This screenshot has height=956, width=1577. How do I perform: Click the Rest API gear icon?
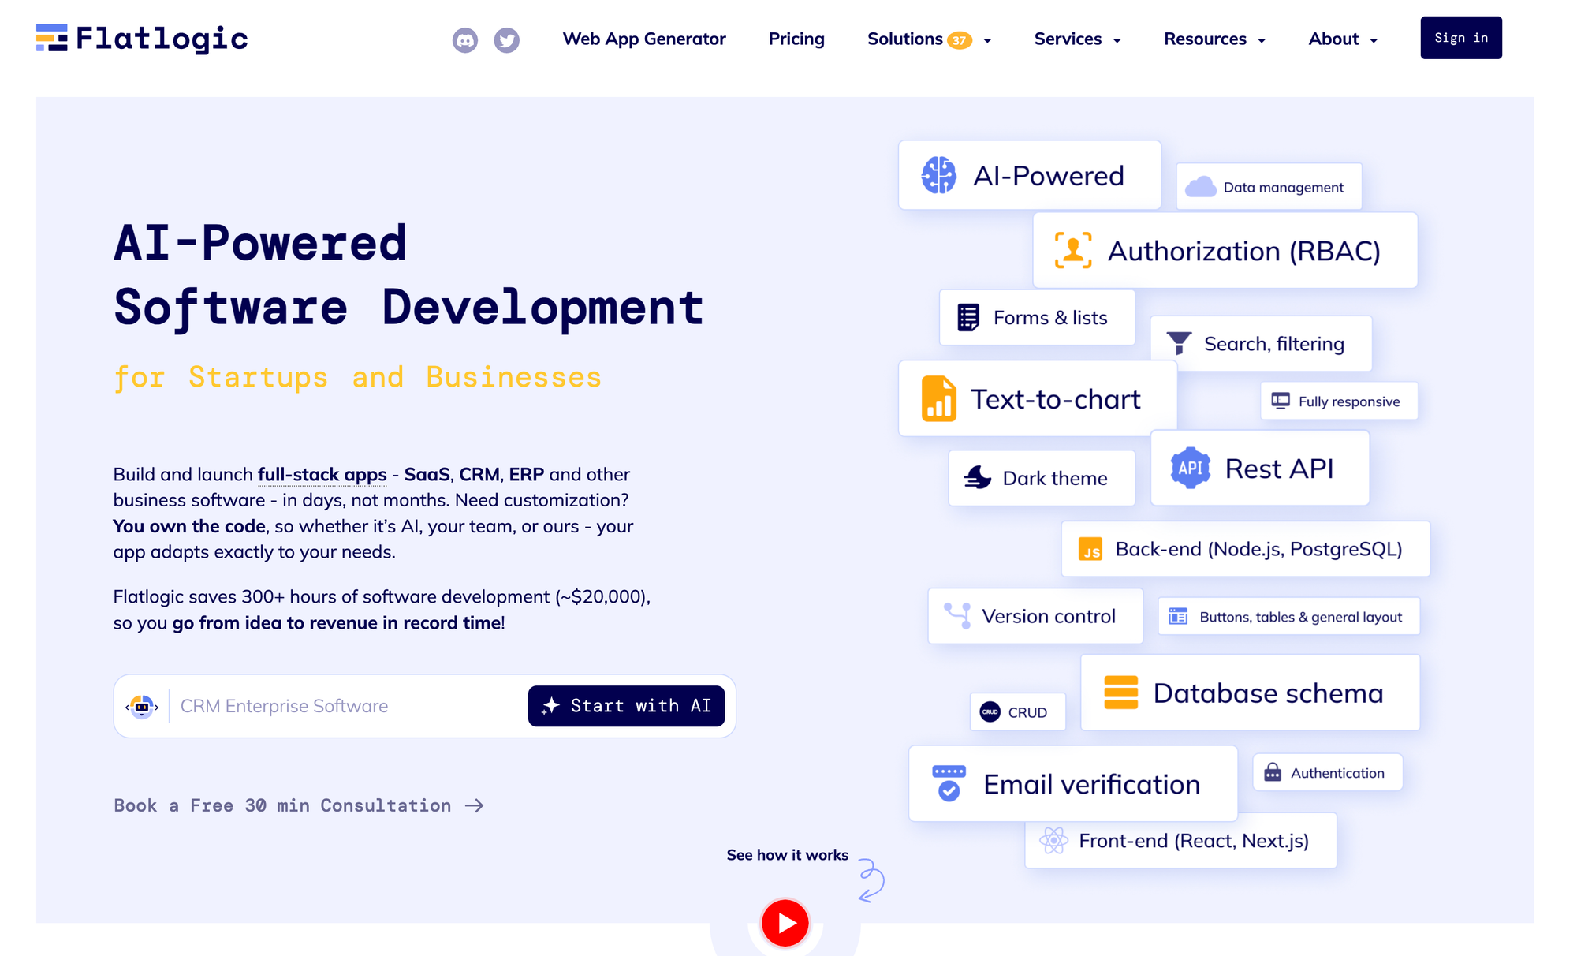tap(1189, 469)
